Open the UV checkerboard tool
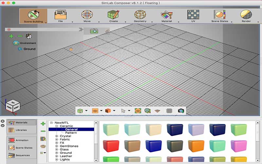Screen dimensions: 262x164 (x=193, y=14)
